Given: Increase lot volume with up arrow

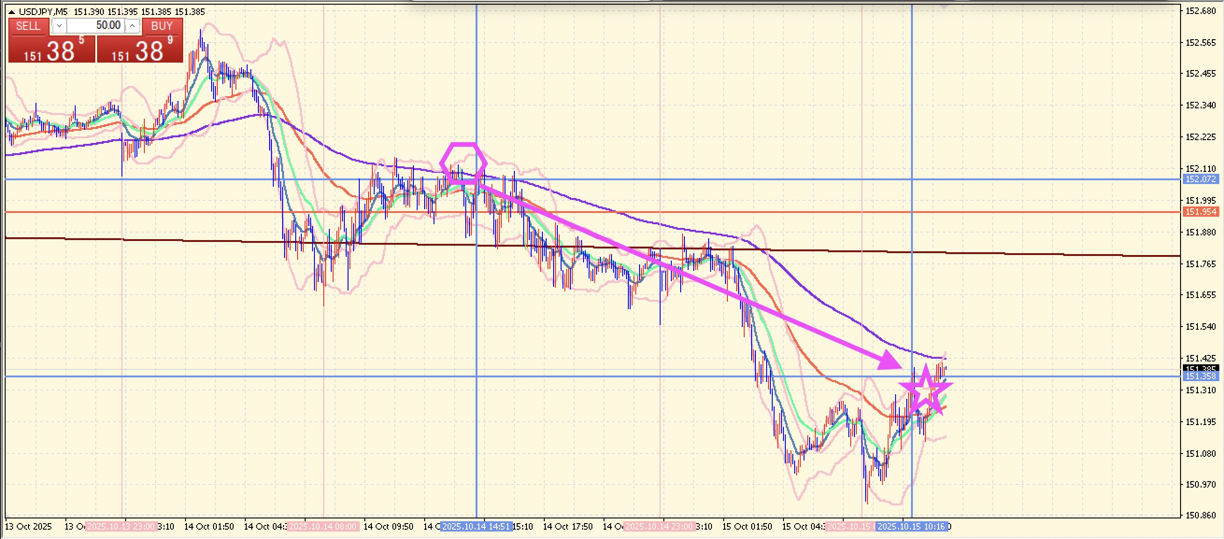Looking at the screenshot, I should click(133, 26).
